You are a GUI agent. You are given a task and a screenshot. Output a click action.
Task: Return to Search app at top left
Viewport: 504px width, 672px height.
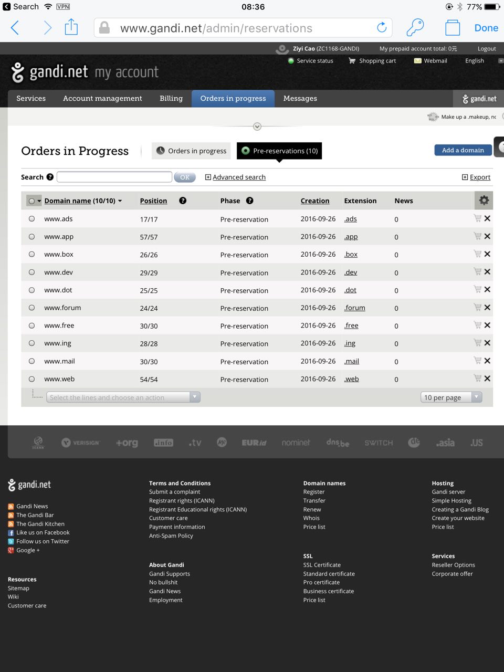coord(21,7)
